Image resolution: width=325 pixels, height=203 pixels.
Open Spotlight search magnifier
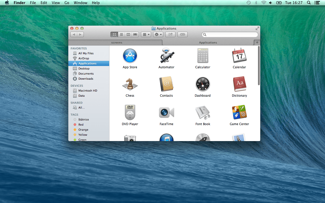(309, 3)
